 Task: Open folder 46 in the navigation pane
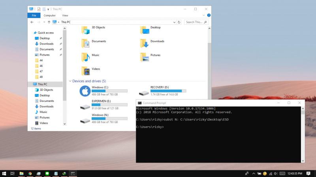[x=41, y=66]
